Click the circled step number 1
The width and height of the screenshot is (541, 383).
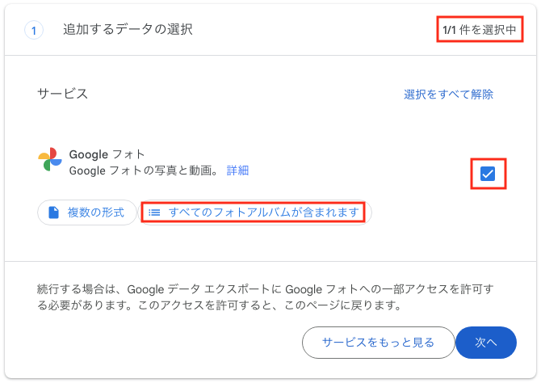[34, 31]
